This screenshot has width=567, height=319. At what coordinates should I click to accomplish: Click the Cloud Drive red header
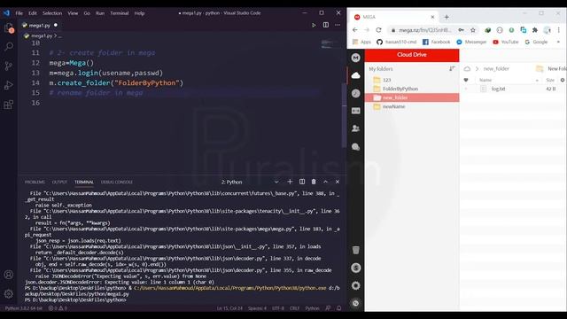(412, 55)
